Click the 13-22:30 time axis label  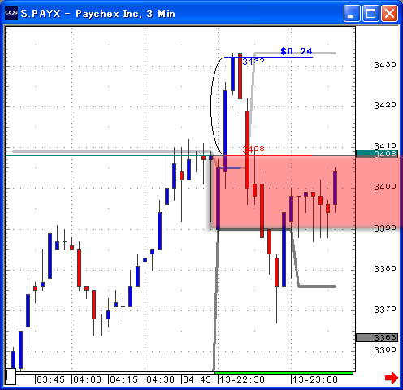(242, 379)
